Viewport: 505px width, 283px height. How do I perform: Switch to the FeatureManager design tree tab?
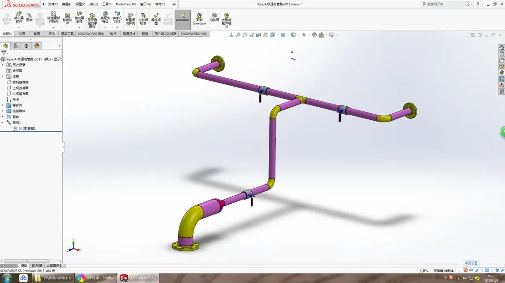(6, 46)
